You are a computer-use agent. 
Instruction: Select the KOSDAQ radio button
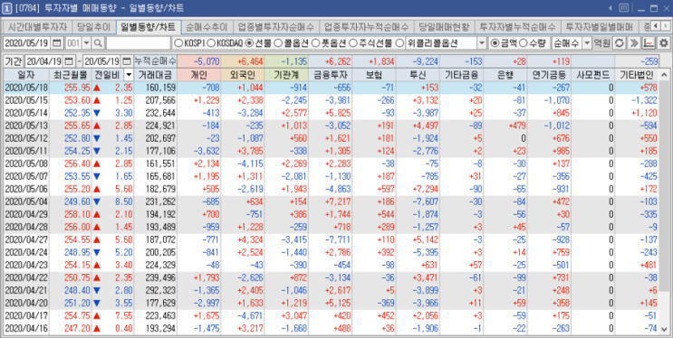click(x=211, y=42)
